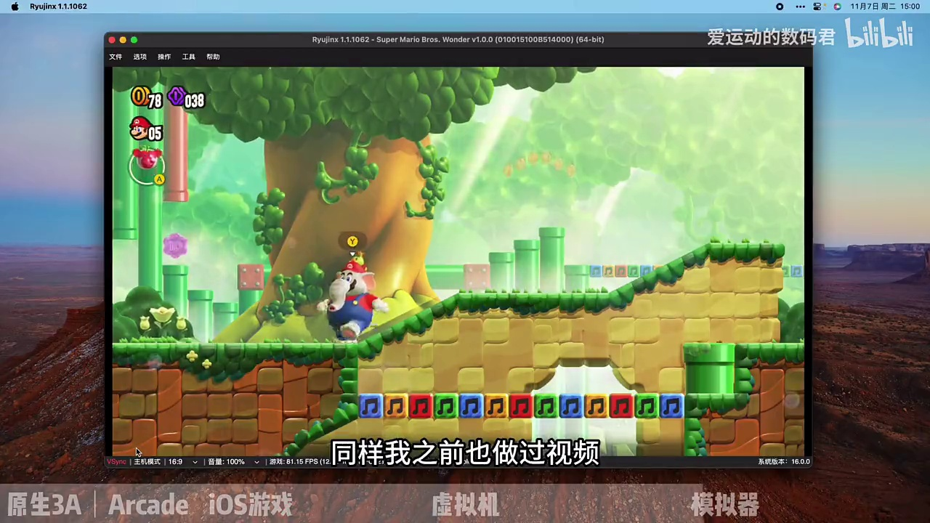This screenshot has width=930, height=523.
Task: Click the Ryujinx window title bar text
Action: click(458, 39)
